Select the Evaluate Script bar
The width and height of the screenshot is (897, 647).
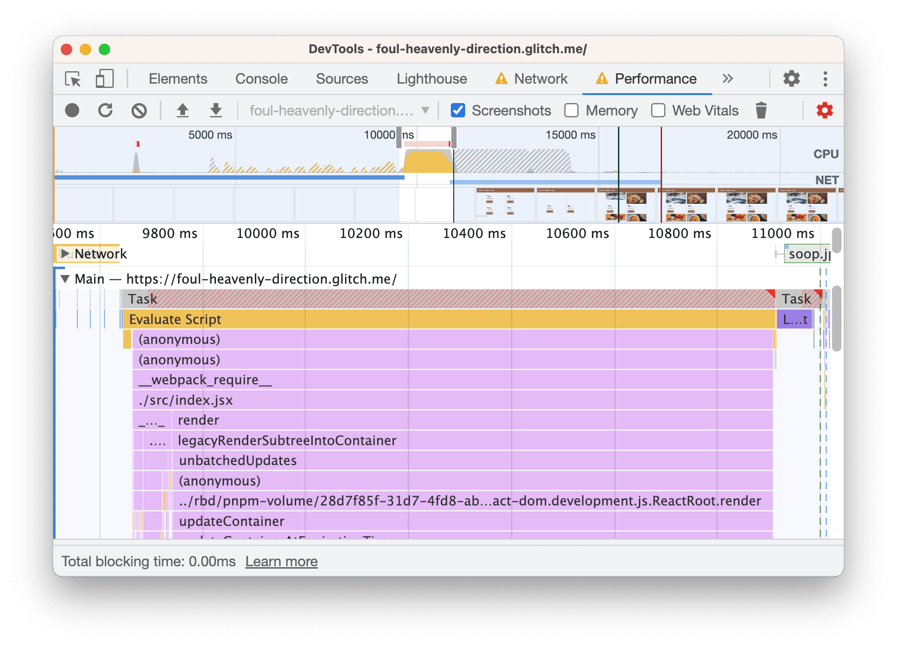tap(449, 319)
